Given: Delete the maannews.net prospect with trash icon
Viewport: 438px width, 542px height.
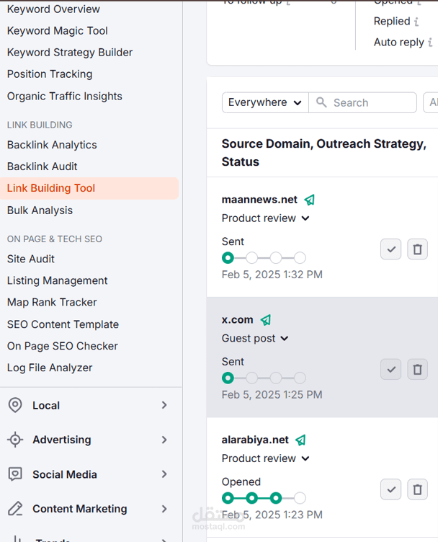Looking at the screenshot, I should [418, 249].
